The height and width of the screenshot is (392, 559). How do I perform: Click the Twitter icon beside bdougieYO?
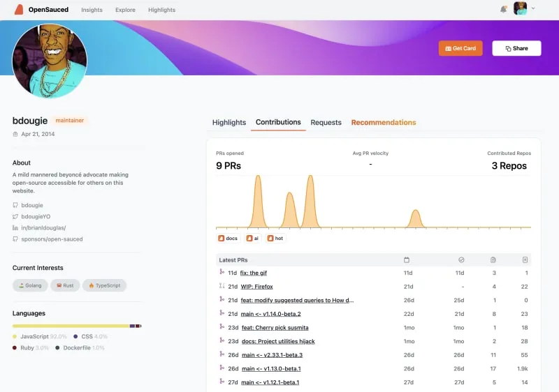pyautogui.click(x=15, y=217)
